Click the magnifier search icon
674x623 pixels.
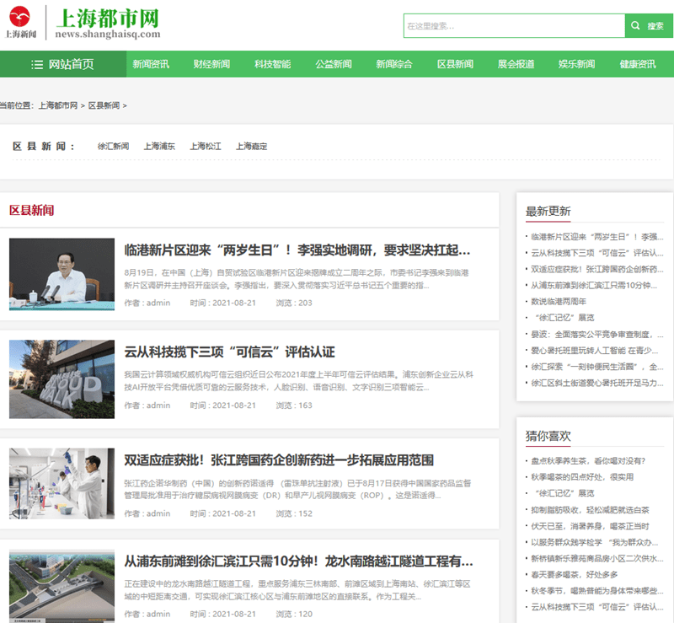(637, 26)
